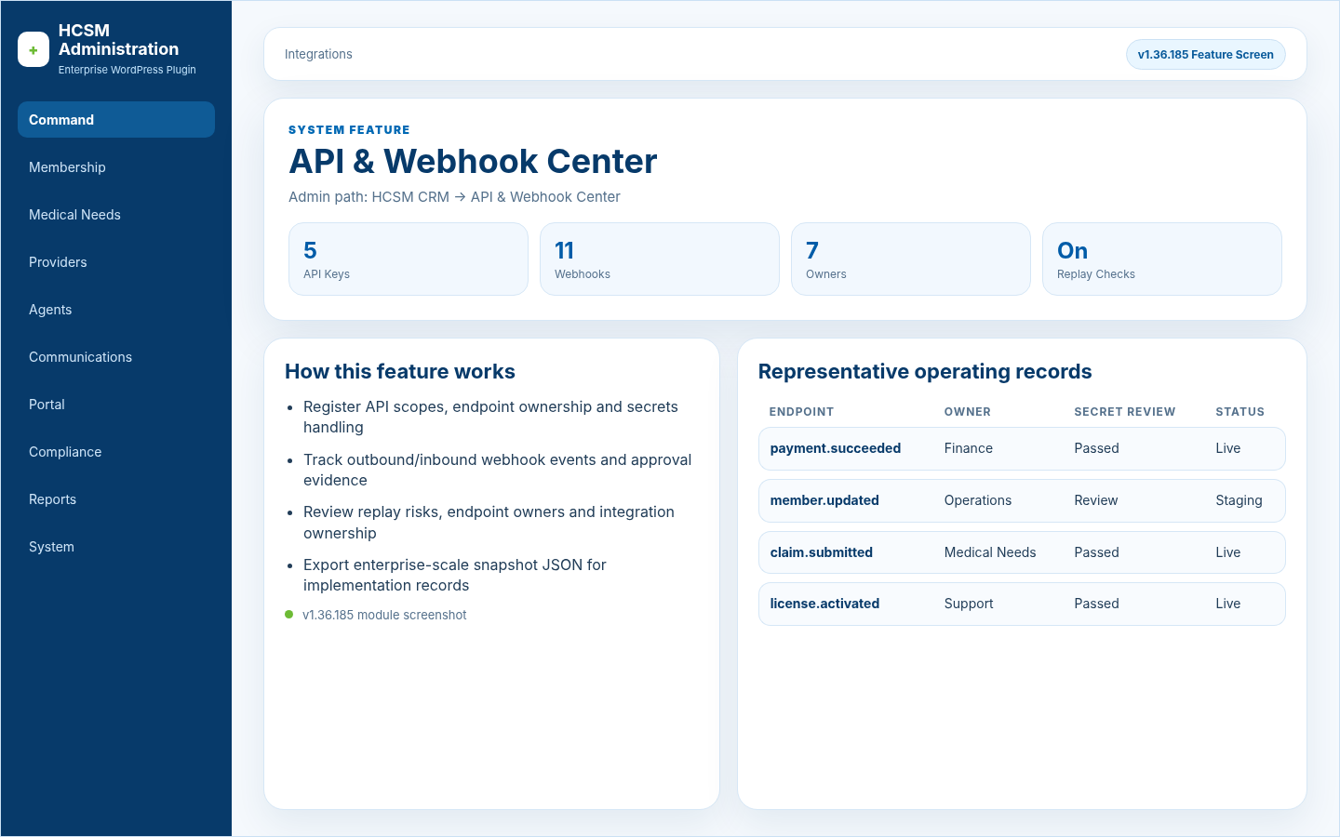Click the Review secret status for member.updated

(x=1095, y=500)
